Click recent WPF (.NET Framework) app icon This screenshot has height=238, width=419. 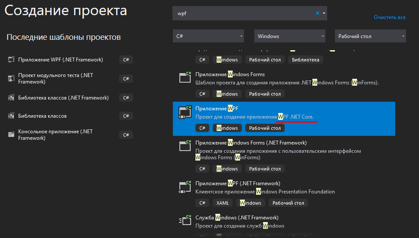pyautogui.click(x=11, y=60)
